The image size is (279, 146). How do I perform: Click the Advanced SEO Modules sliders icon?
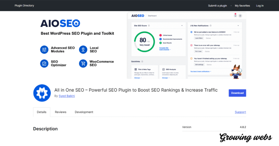(44, 50)
